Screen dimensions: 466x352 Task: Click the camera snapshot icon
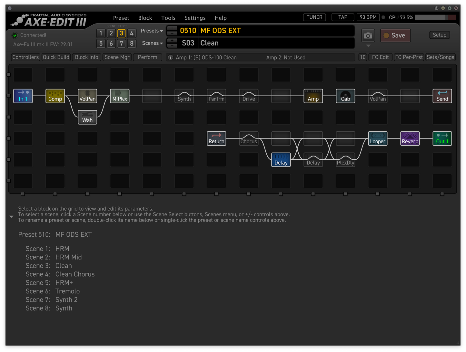point(368,36)
